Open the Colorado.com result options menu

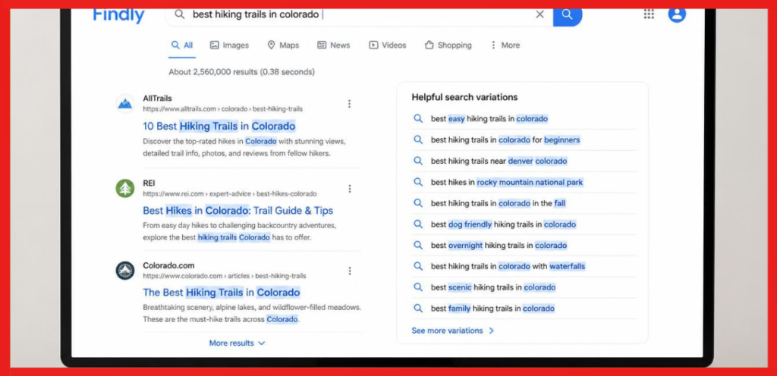(x=349, y=271)
